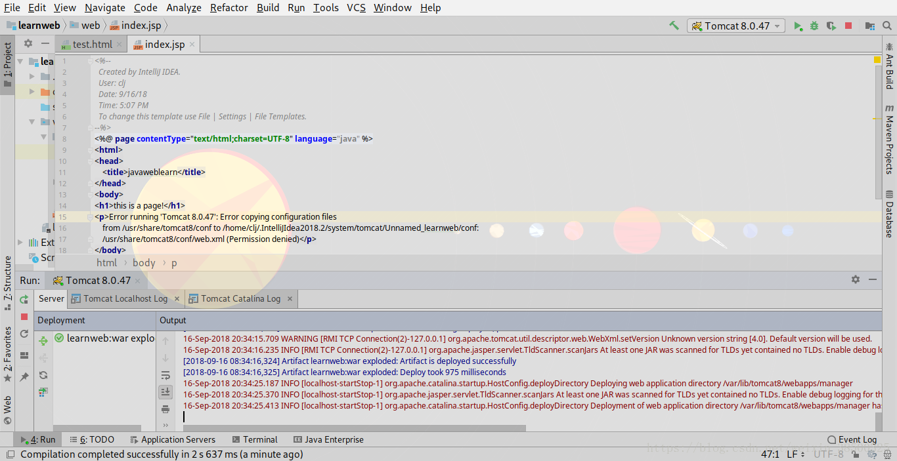897x461 pixels.
Task: Open the Tomcat 8.0.47 run configuration dropdown
Action: point(736,26)
